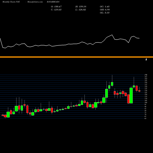This screenshot has height=153, width=153.
Task: Click the MunafaSutra.com site label
Action: (x=35, y=2)
